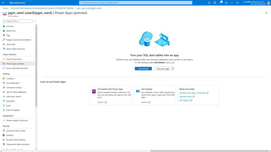Click the Microsoft Azure logo text
The width and height of the screenshot is (271, 152).
(17, 3)
